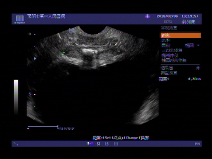Click the distance caliper icon in bottom bar
The height and width of the screenshot is (159, 212).
16,144
